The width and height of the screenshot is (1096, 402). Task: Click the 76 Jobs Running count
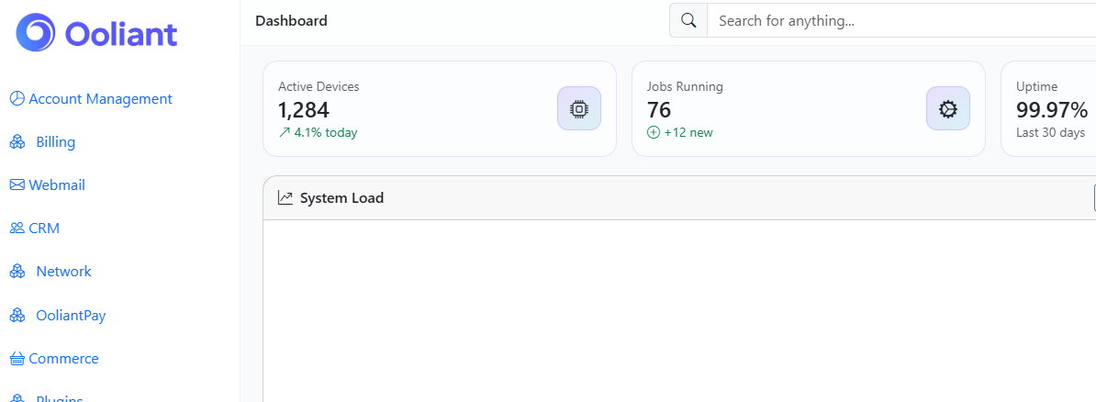click(x=659, y=110)
